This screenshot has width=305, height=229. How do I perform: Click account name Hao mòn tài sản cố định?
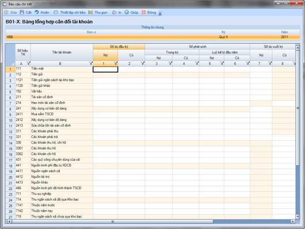(48, 103)
